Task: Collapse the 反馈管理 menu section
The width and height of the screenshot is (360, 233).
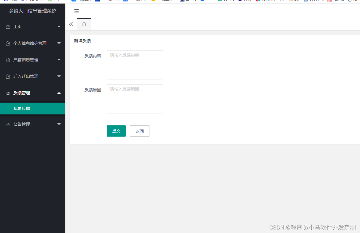Action: pos(59,93)
